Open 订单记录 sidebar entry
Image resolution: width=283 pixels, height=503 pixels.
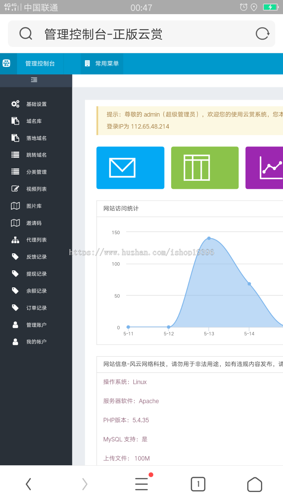pos(36,308)
